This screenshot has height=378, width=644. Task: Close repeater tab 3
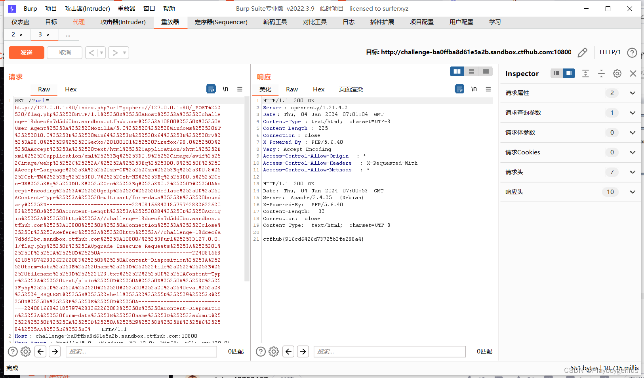[48, 35]
